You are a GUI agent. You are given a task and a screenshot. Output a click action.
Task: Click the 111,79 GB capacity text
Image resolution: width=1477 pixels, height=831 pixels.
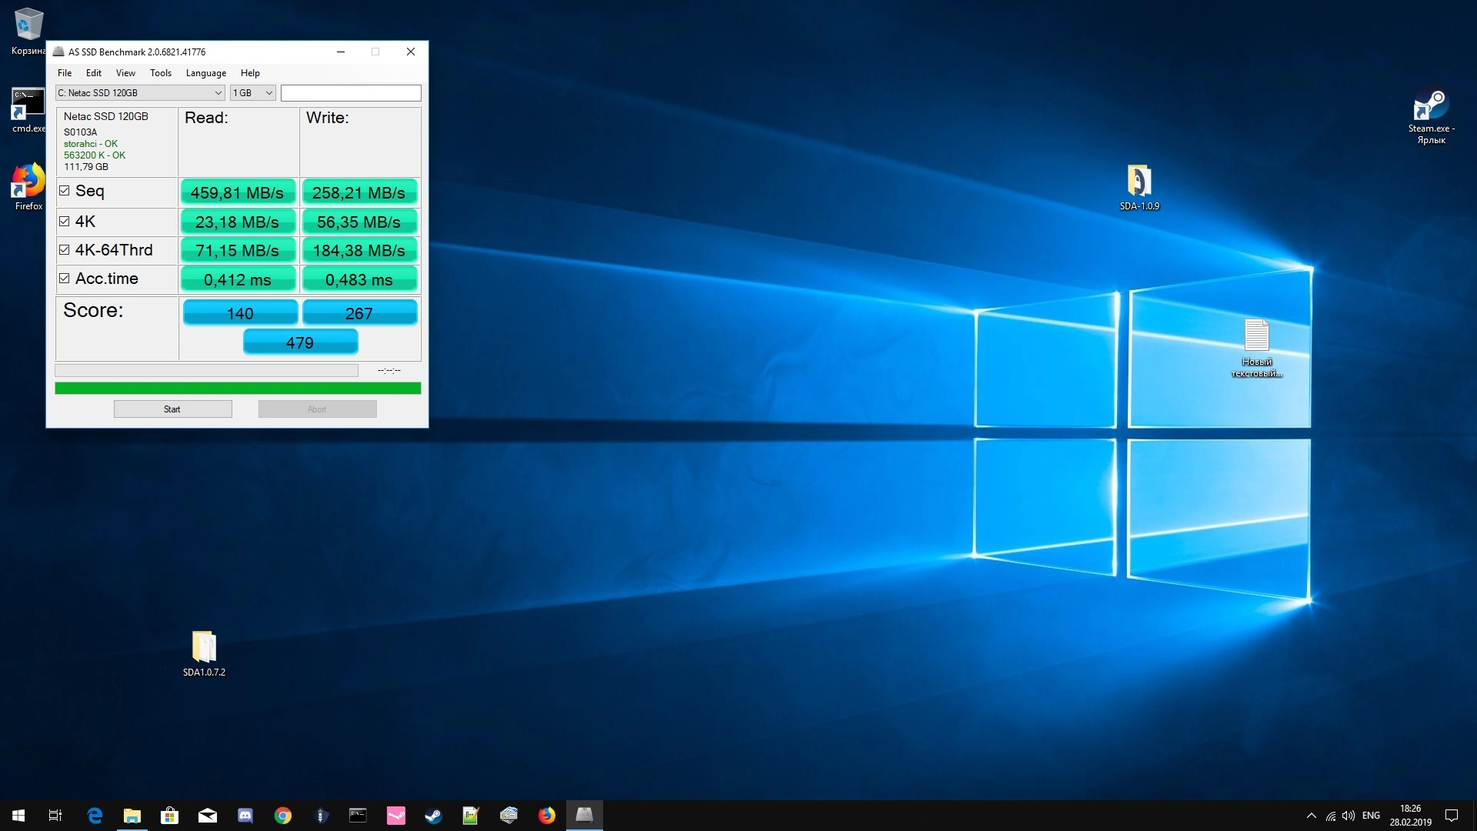tap(86, 167)
